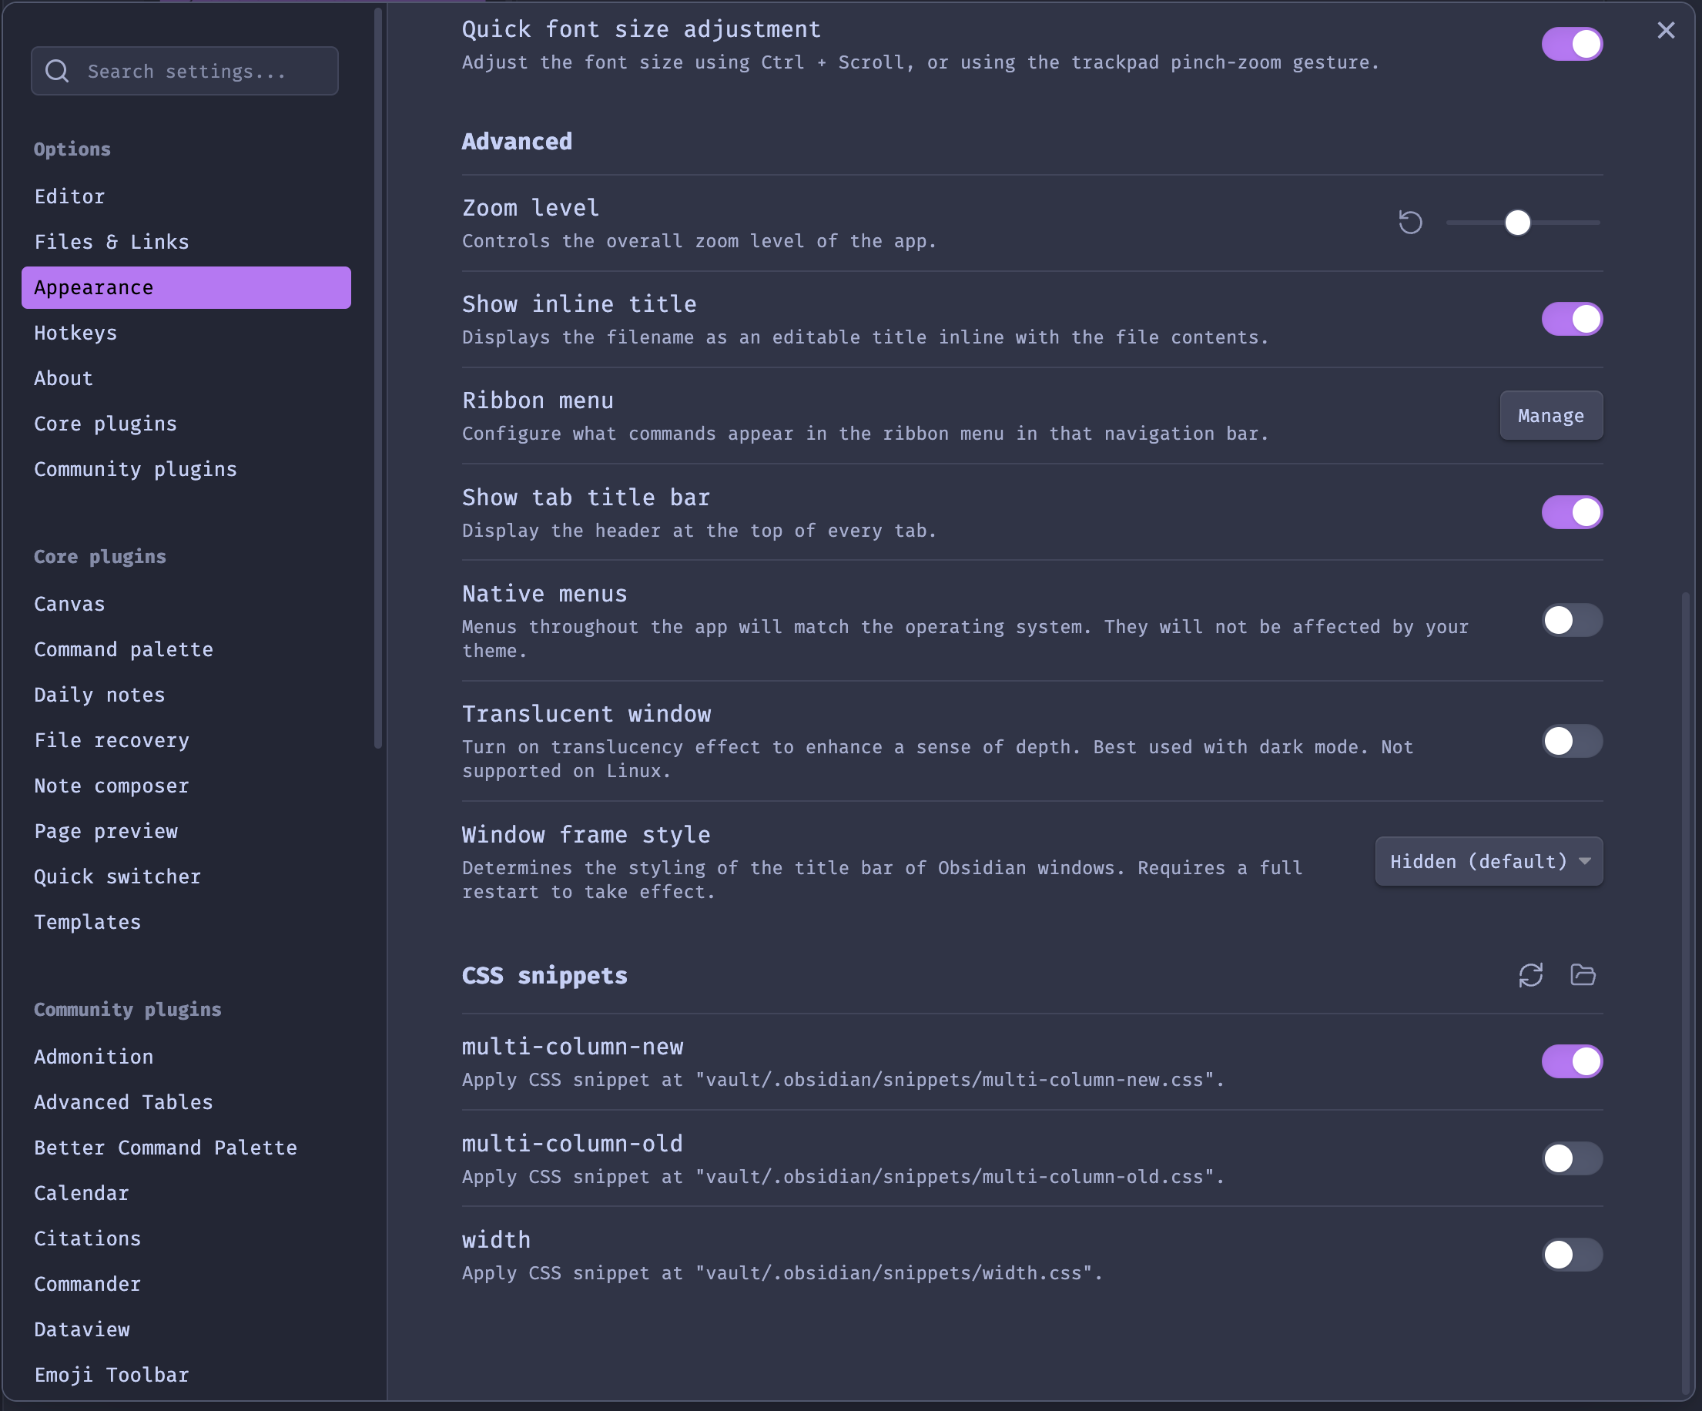Navigate to Community plugins settings
1702x1411 pixels.
(136, 468)
